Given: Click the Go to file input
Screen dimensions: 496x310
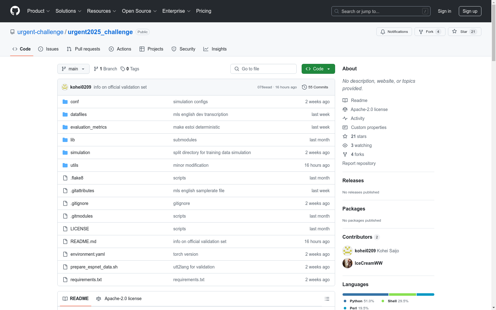Looking at the screenshot, I should pos(263,69).
